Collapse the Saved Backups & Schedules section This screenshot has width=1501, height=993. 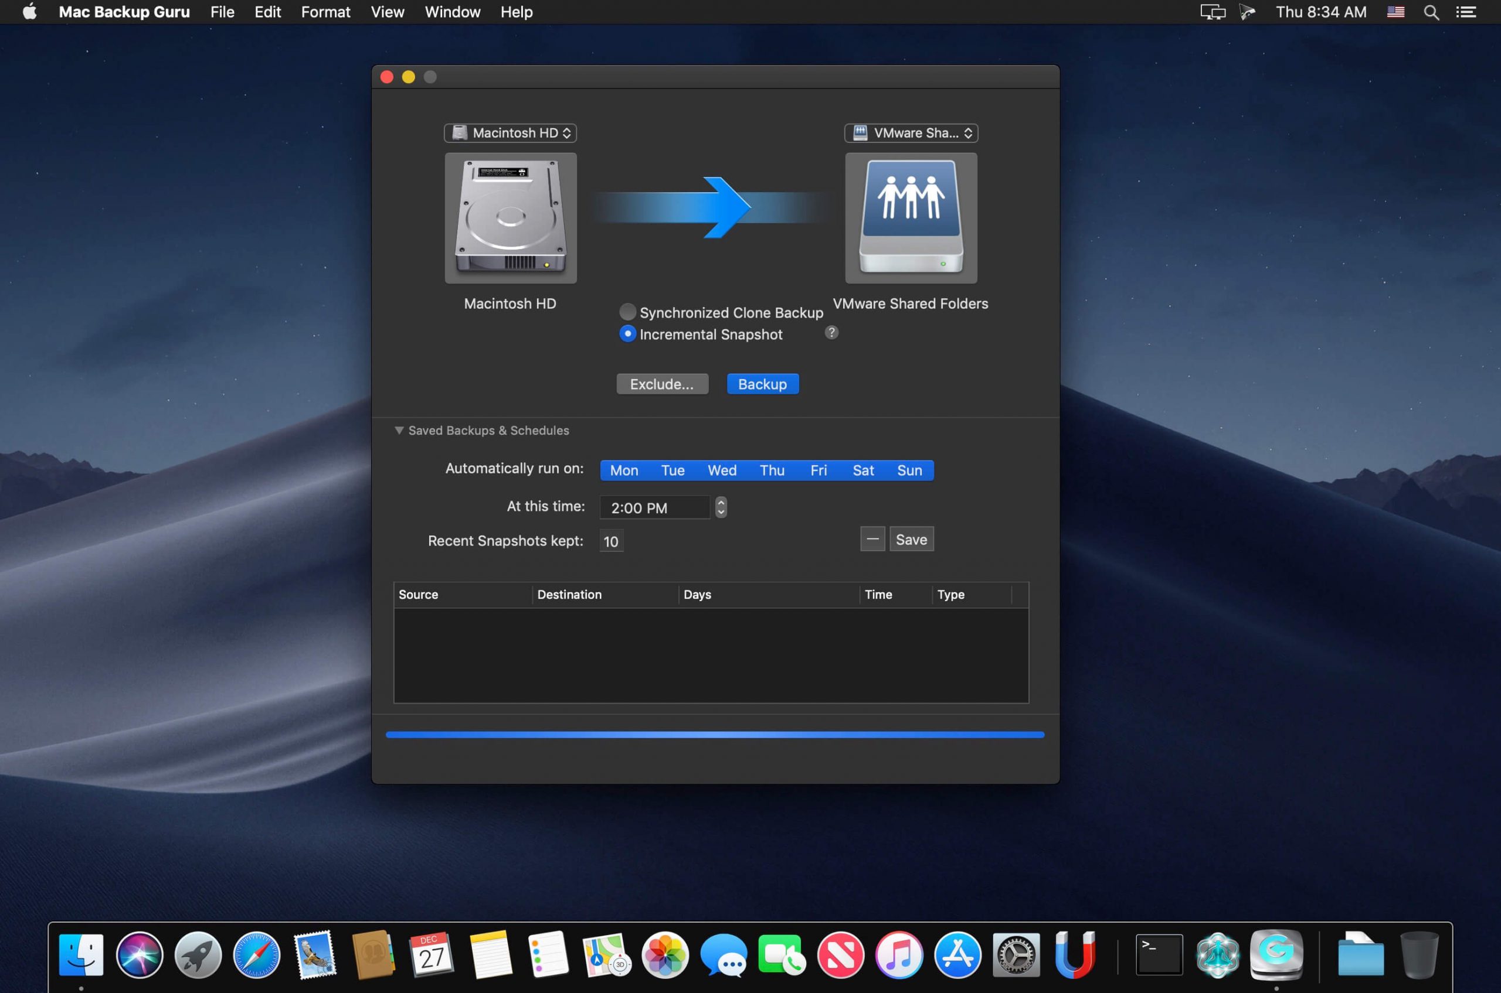click(x=400, y=430)
